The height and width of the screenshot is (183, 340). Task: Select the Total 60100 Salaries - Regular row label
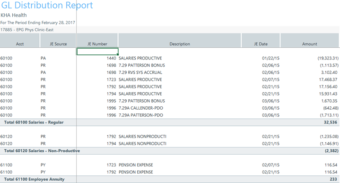pyautogui.click(x=34, y=122)
